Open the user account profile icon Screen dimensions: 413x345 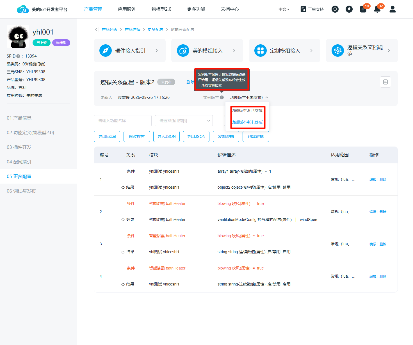pyautogui.click(x=393, y=9)
